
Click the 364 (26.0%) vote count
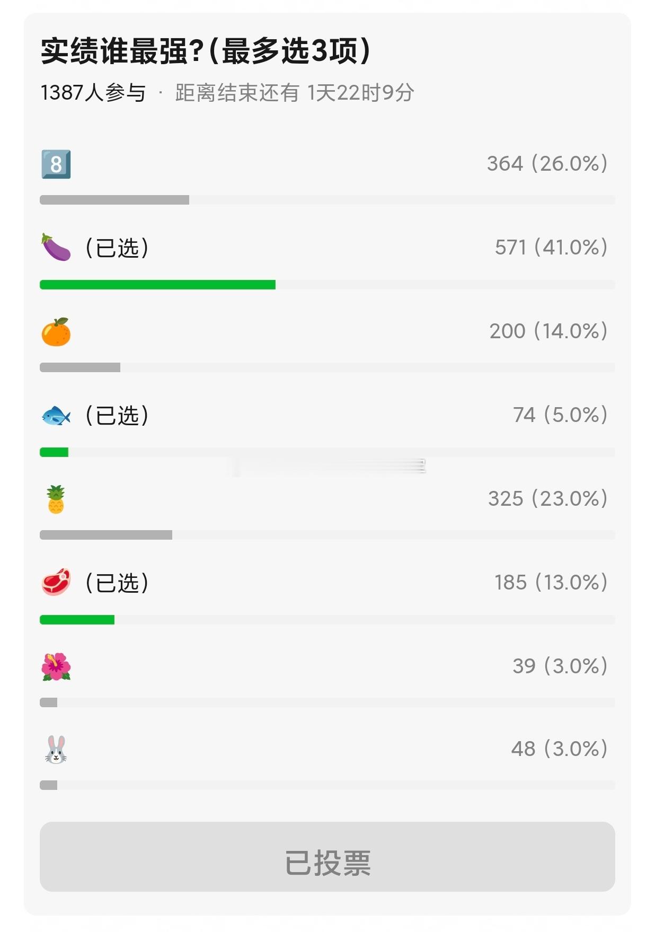pyautogui.click(x=547, y=164)
